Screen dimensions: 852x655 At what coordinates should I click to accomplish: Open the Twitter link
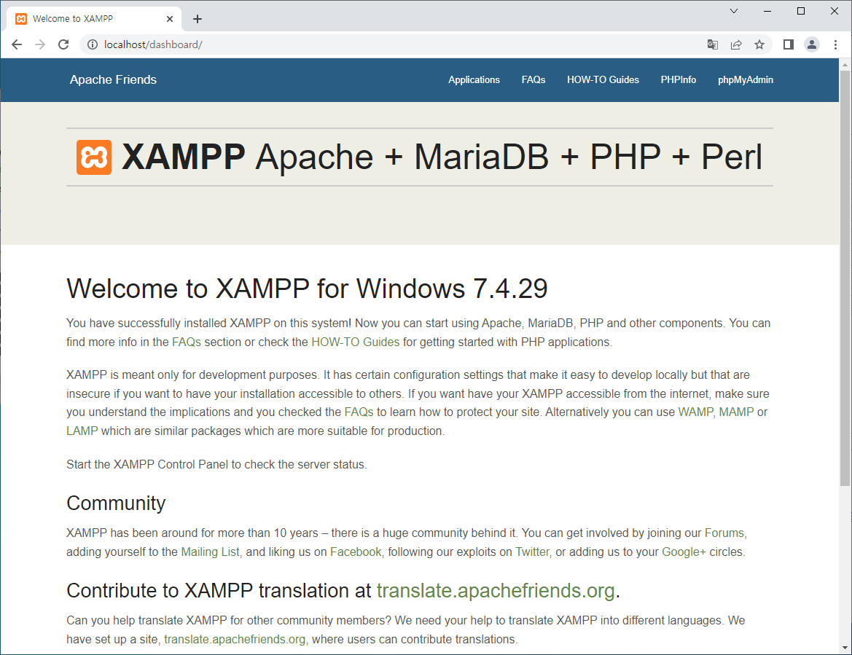click(x=533, y=552)
